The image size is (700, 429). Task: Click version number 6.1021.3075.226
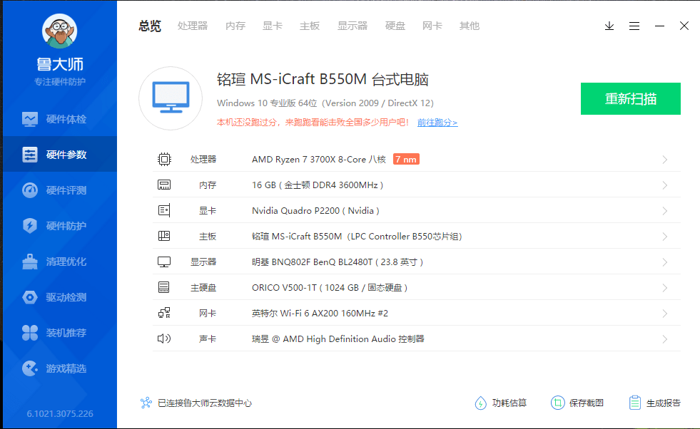click(x=60, y=413)
